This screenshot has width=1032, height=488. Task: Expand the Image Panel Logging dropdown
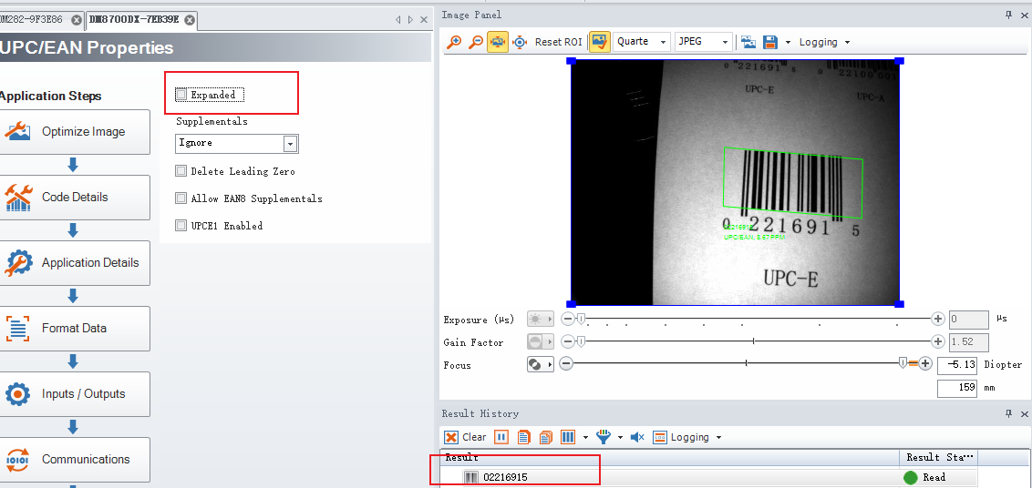[824, 42]
